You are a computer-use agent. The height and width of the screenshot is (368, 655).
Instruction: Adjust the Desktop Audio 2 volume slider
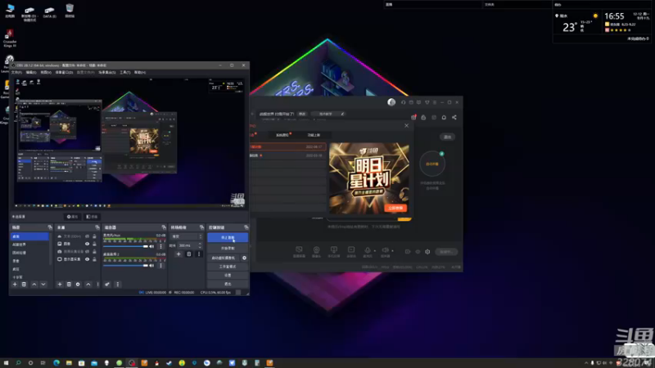click(x=125, y=265)
